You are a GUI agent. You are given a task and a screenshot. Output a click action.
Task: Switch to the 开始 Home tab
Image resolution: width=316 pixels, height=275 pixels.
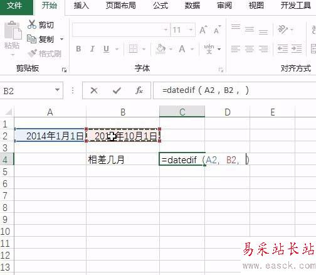[50, 6]
